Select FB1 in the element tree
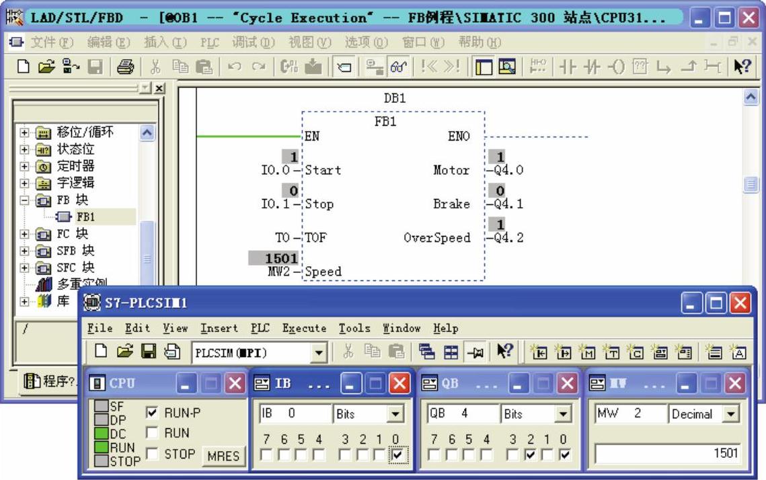The width and height of the screenshot is (766, 480). point(85,216)
